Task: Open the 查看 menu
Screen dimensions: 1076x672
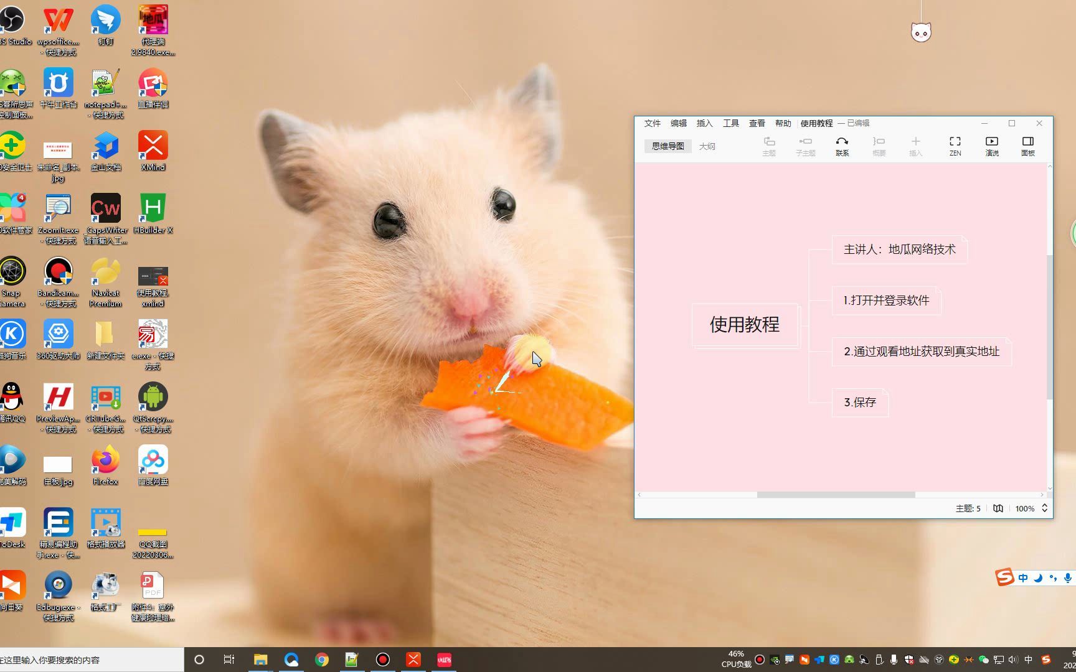Action: click(757, 123)
